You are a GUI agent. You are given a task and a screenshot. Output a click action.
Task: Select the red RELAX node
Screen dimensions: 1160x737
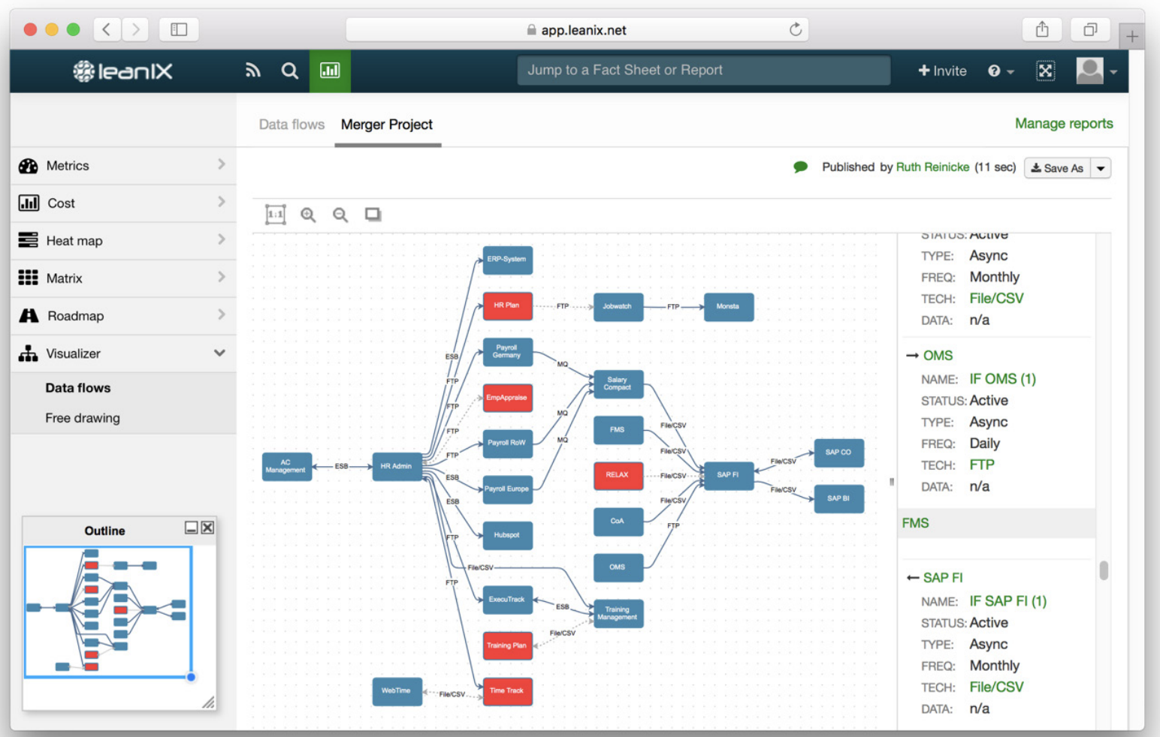tap(618, 475)
